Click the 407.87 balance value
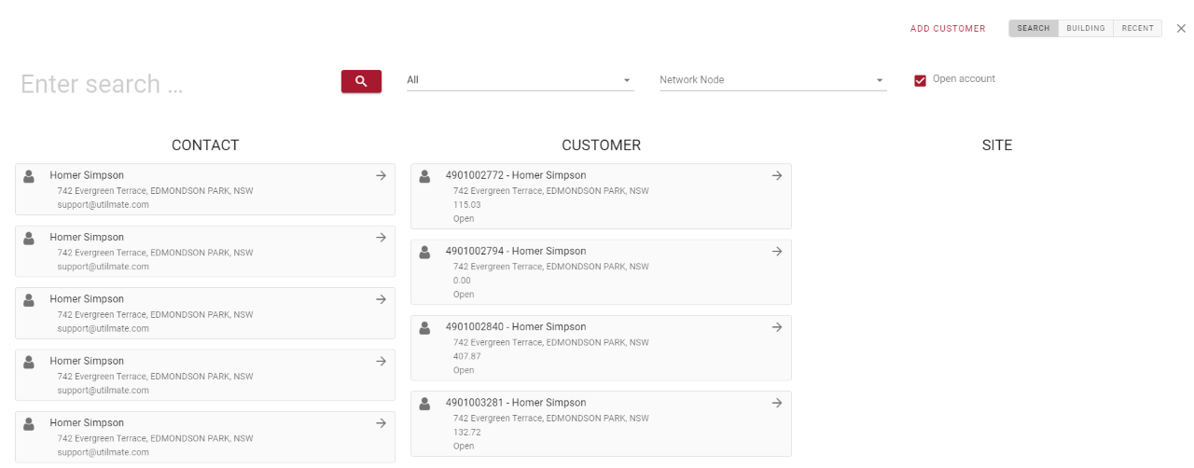1194x468 pixels. 466,356
